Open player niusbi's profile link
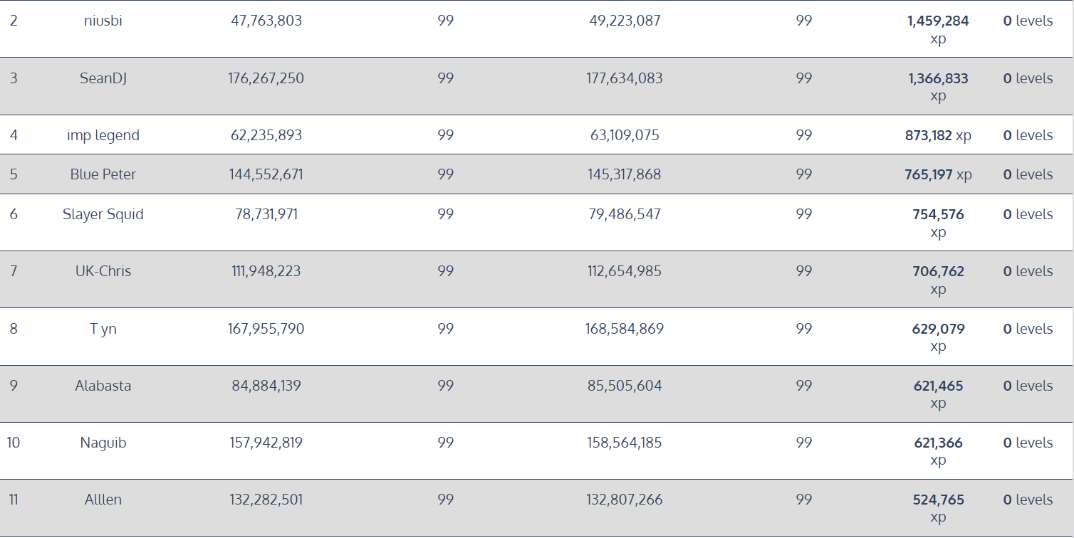 coord(103,21)
